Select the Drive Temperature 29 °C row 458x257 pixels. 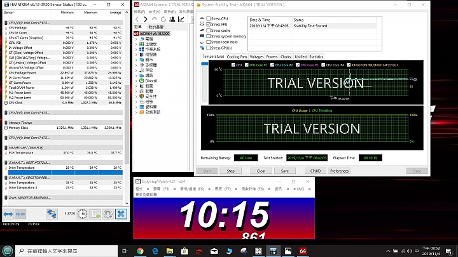(x=64, y=168)
